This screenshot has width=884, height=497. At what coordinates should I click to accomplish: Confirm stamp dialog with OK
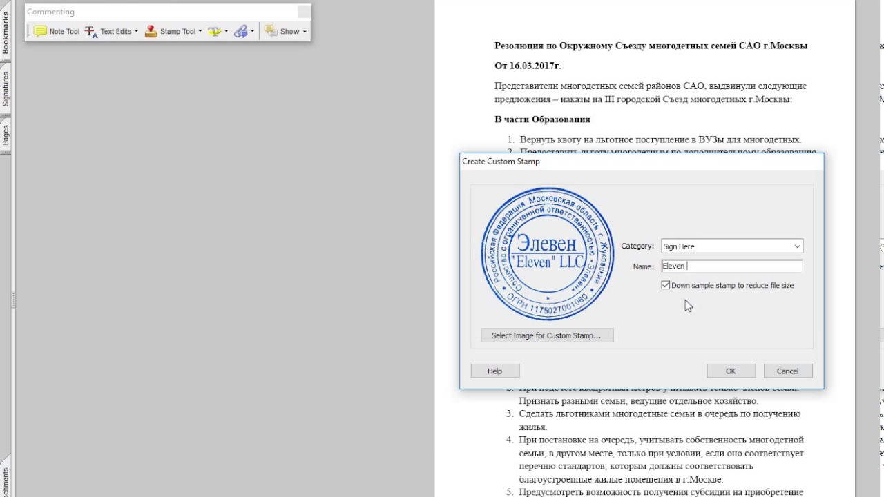[x=731, y=371]
